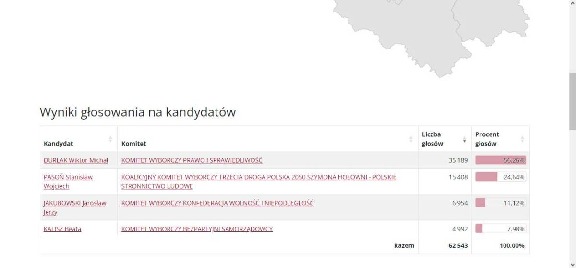Click the 24,64% progress bar
The image size is (576, 268).
coord(501,177)
